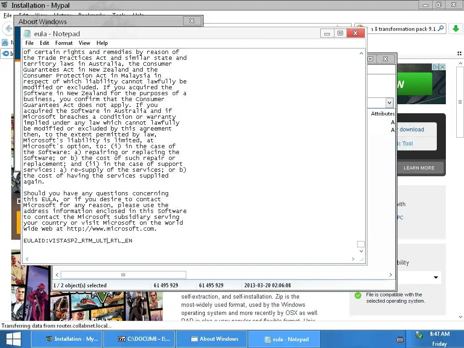Click the Mypal raccoon title bar icon
Screen dimensions: 464x348
5,5
